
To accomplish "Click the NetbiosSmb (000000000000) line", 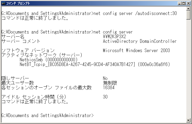I will point(49,60).
